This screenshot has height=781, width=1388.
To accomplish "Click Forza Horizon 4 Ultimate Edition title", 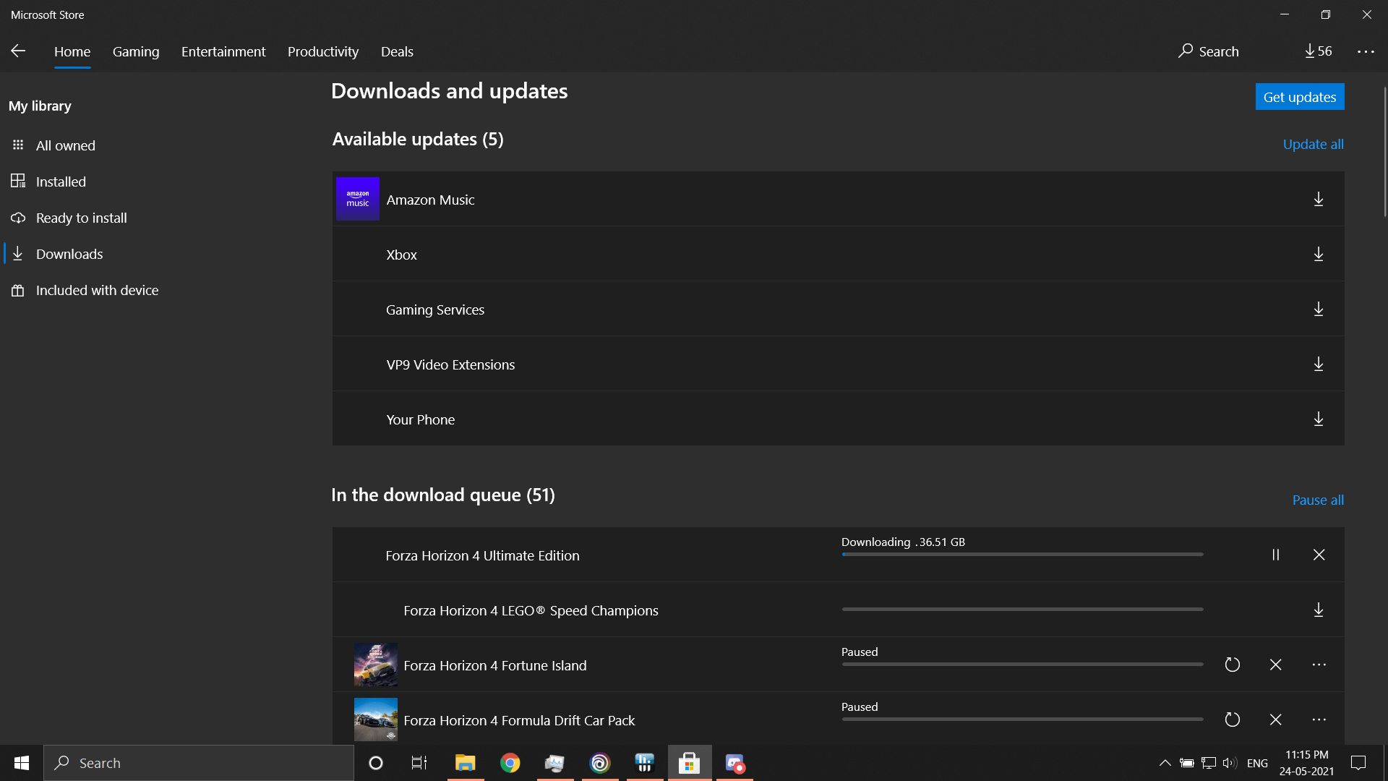I will click(x=482, y=555).
